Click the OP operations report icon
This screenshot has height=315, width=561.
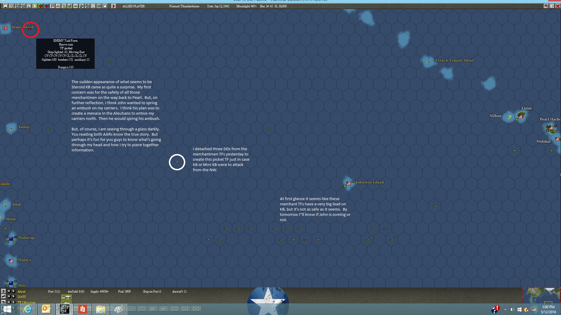93,6
